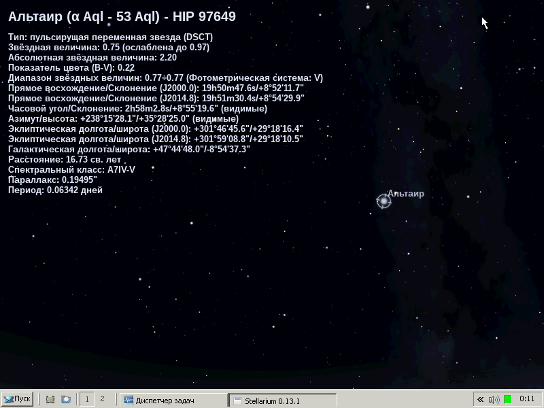
Task: Click the 'Расстояние: 16.73 св. лет' line
Action: (65, 160)
